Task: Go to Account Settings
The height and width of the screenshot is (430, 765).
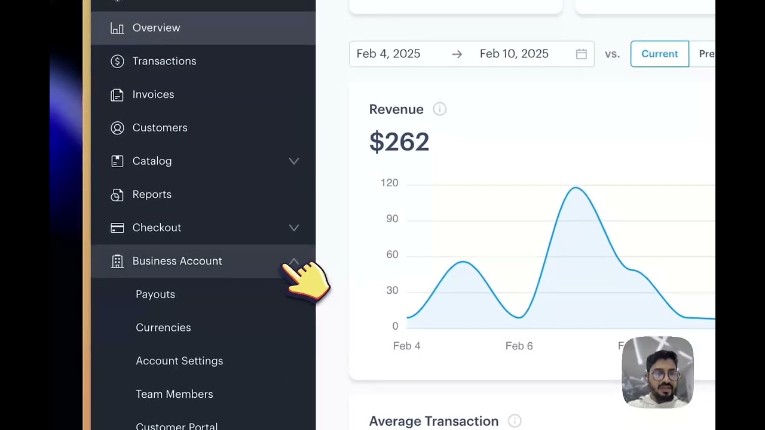Action: coord(179,361)
